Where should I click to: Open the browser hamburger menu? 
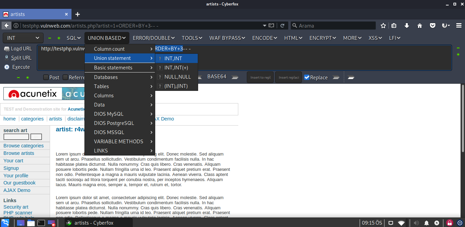pos(459,26)
